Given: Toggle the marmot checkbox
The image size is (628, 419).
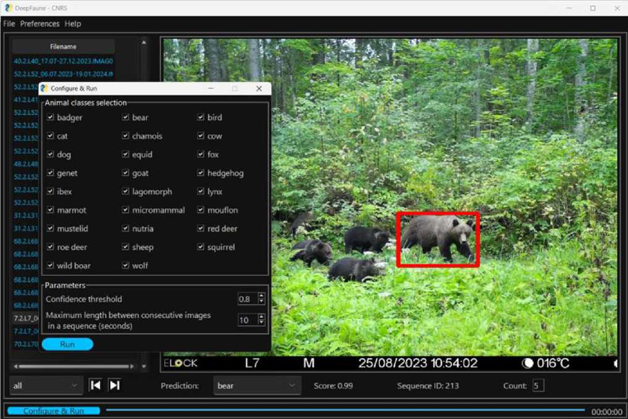Looking at the screenshot, I should [x=50, y=210].
